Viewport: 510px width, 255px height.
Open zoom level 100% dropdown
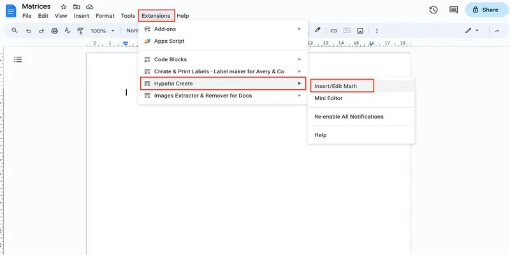[x=103, y=31]
